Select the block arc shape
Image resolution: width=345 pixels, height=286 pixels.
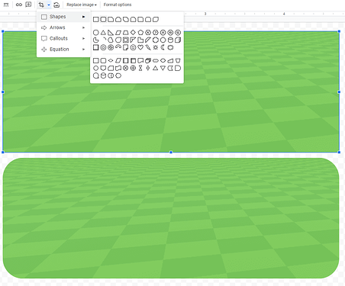click(x=118, y=47)
